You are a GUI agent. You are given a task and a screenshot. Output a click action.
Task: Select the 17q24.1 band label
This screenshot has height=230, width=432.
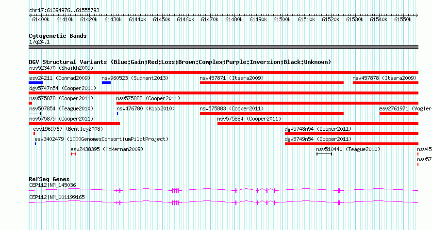[39, 42]
